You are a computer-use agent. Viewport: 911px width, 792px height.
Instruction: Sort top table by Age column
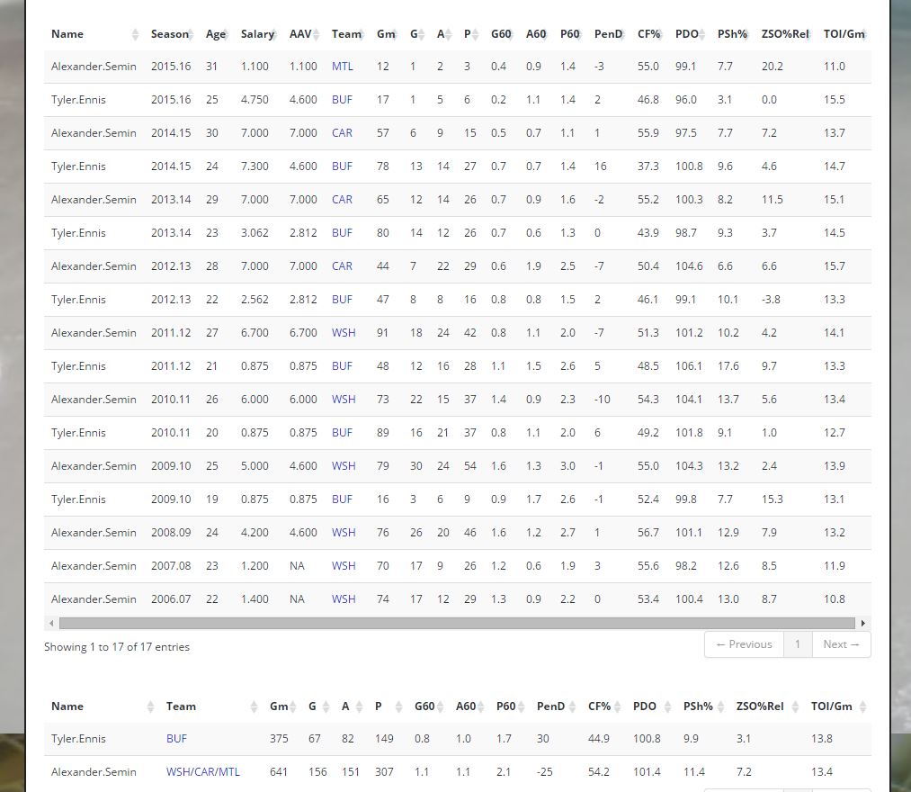(x=216, y=33)
